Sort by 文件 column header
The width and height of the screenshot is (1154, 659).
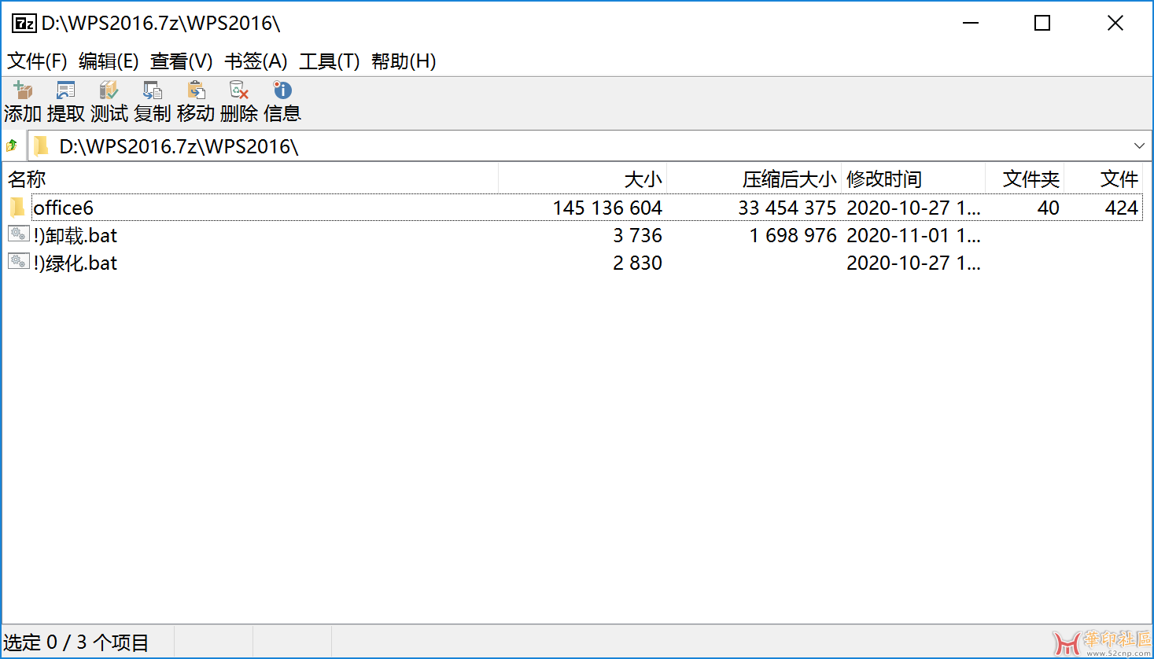[x=1104, y=179]
